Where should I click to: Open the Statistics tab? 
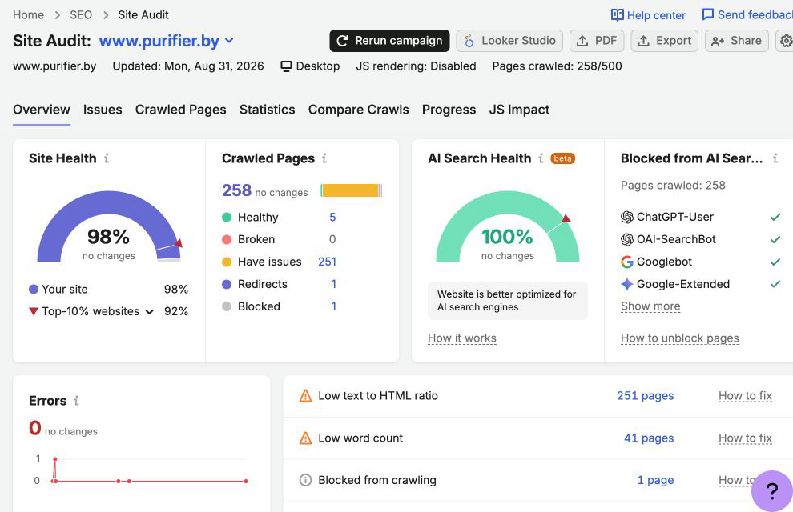(x=267, y=110)
